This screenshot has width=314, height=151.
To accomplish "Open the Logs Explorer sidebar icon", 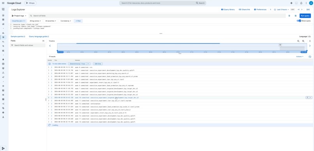I will (x=3, y=37).
